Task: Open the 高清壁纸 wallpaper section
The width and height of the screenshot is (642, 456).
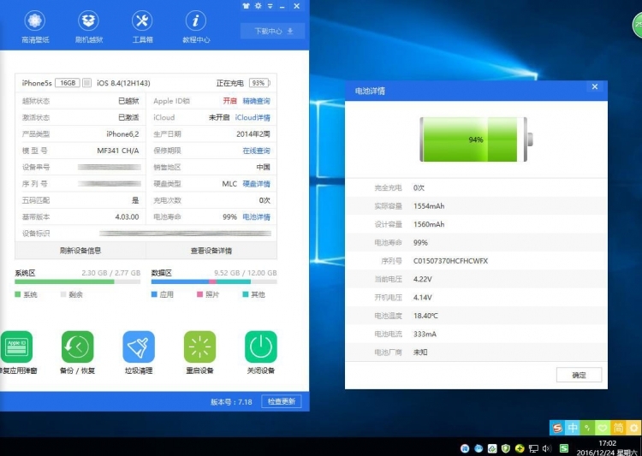Action: coord(35,27)
